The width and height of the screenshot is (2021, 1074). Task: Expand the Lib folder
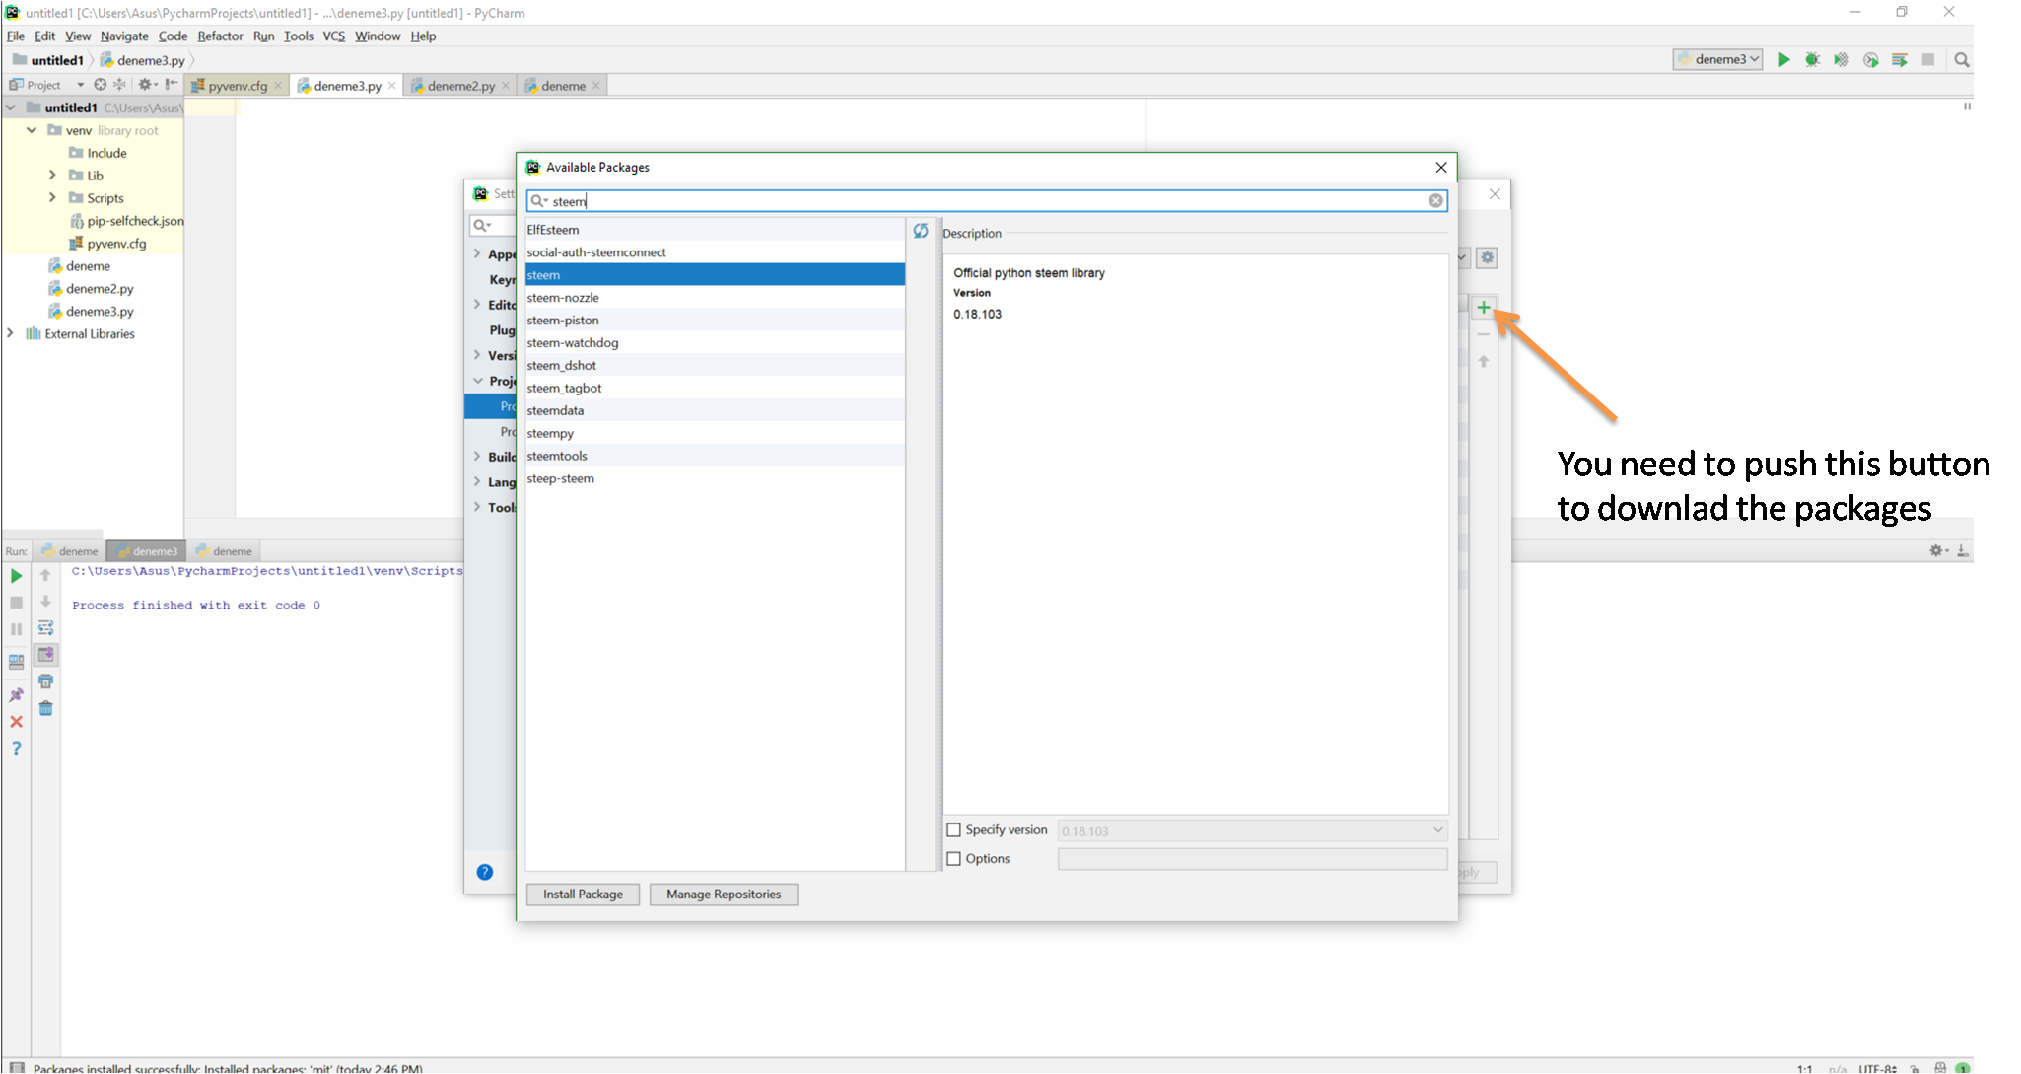[x=52, y=176]
